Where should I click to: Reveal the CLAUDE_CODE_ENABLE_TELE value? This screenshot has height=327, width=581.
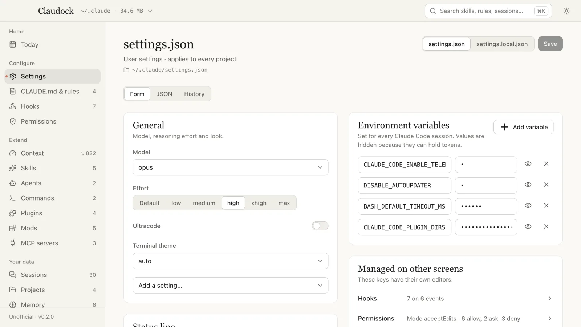pyautogui.click(x=528, y=164)
